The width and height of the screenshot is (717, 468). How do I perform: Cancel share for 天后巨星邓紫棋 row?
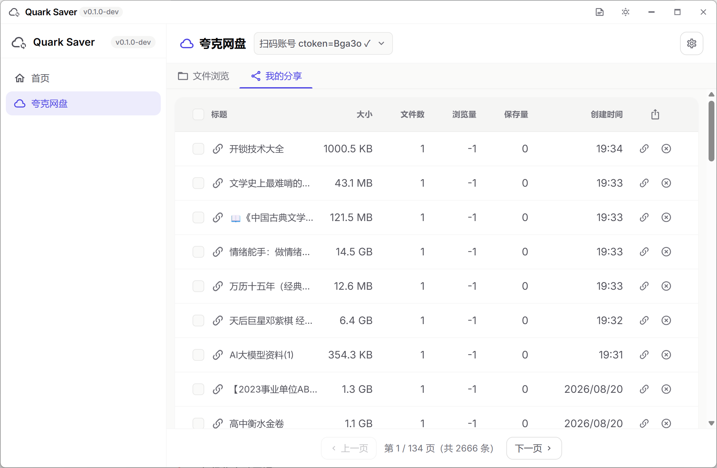click(666, 321)
